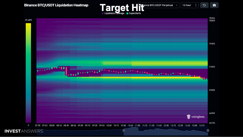Click the 75000 price axis label
This screenshot has width=243, height=137.
coord(212,44)
